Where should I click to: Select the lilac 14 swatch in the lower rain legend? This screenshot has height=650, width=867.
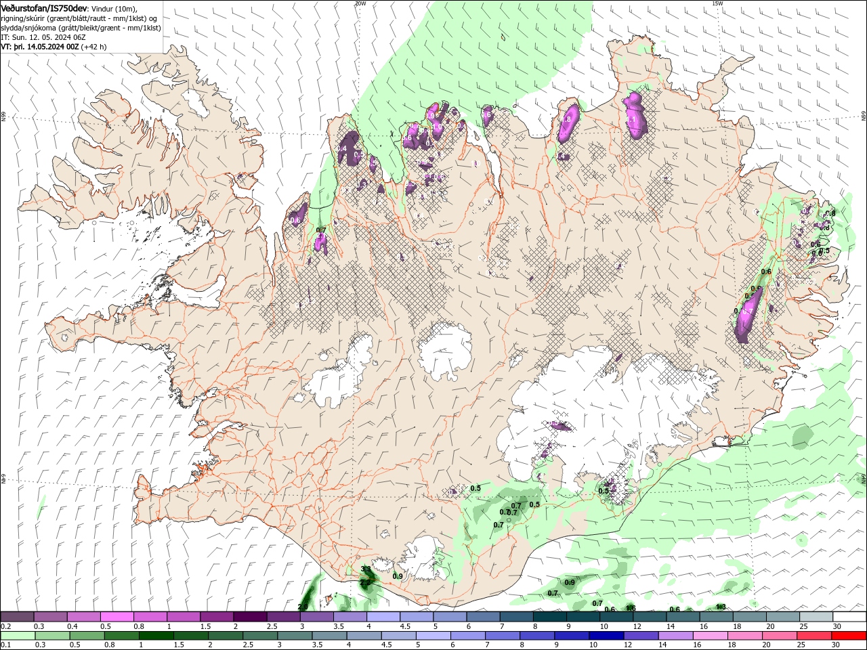point(675,636)
